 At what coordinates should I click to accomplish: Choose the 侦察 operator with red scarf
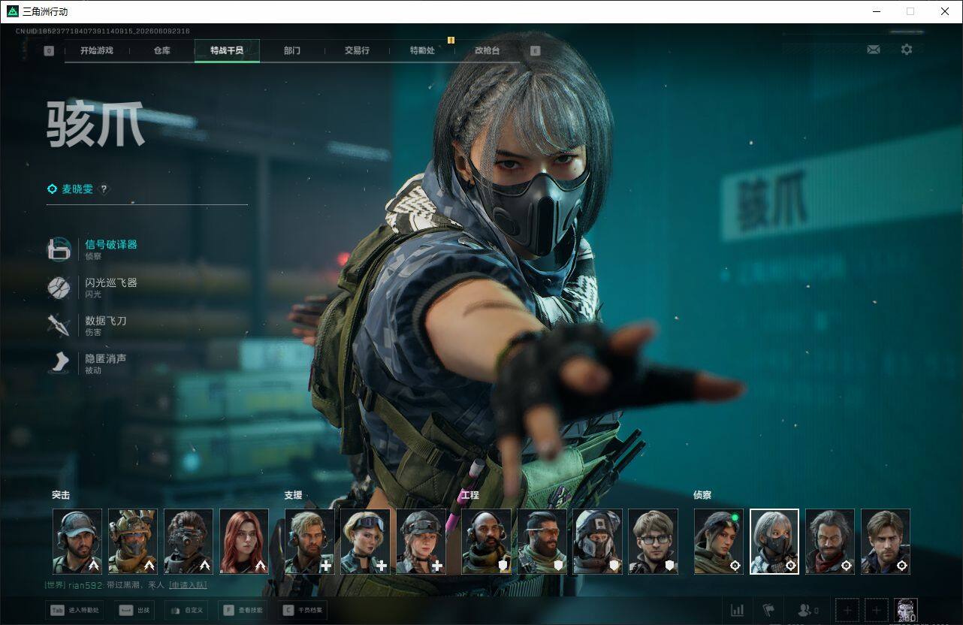830,542
